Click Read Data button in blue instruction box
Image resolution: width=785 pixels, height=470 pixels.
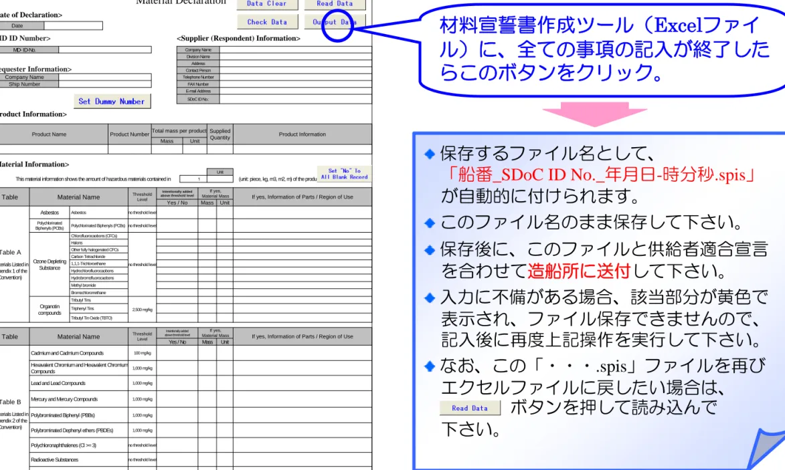point(470,408)
